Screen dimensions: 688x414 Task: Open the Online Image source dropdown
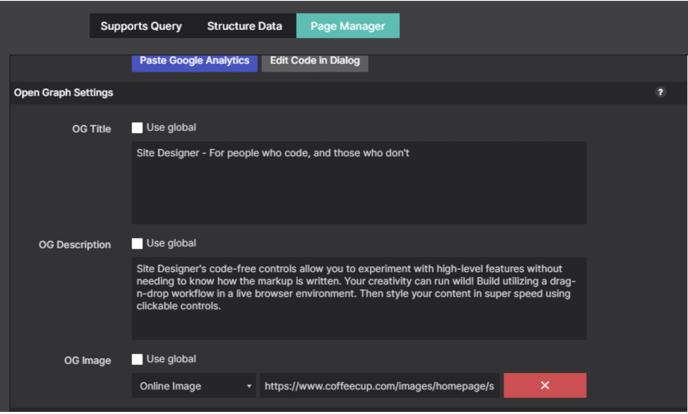point(193,386)
